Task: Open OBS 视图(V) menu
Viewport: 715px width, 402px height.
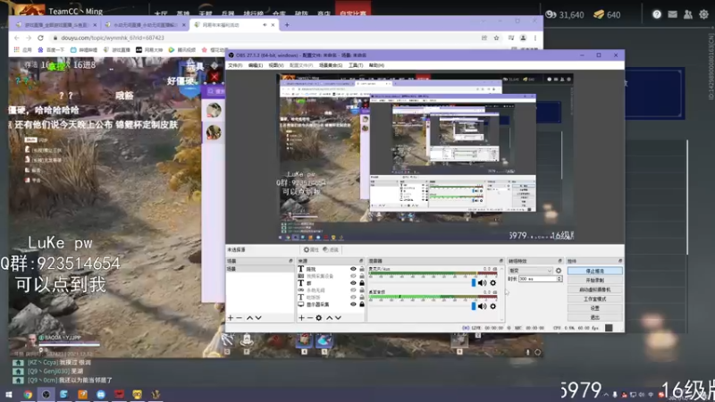Action: click(276, 65)
